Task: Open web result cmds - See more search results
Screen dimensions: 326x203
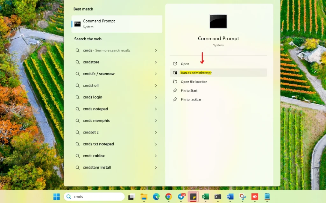Action: click(x=117, y=50)
